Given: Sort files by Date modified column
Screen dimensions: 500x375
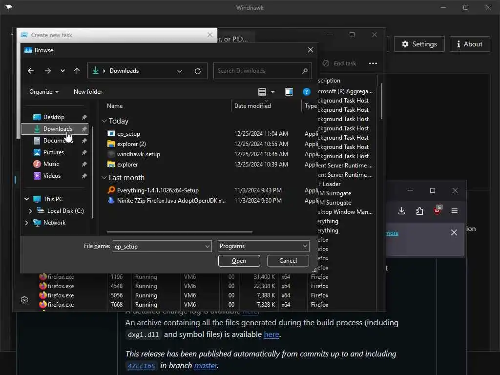Looking at the screenshot, I should point(252,106).
